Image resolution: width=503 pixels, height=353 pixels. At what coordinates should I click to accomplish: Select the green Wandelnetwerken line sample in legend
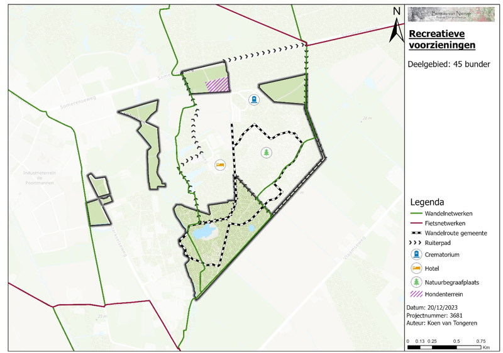(416, 214)
